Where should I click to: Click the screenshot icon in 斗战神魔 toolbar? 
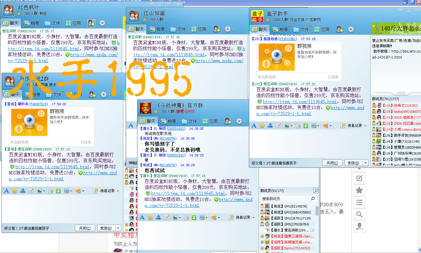pos(202,217)
